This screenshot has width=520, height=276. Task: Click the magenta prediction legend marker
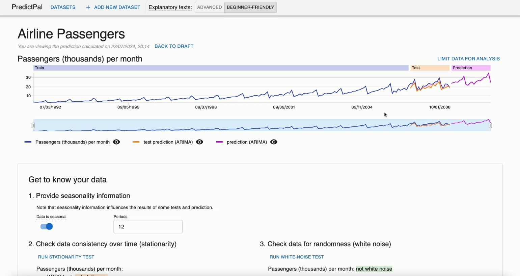point(219,142)
